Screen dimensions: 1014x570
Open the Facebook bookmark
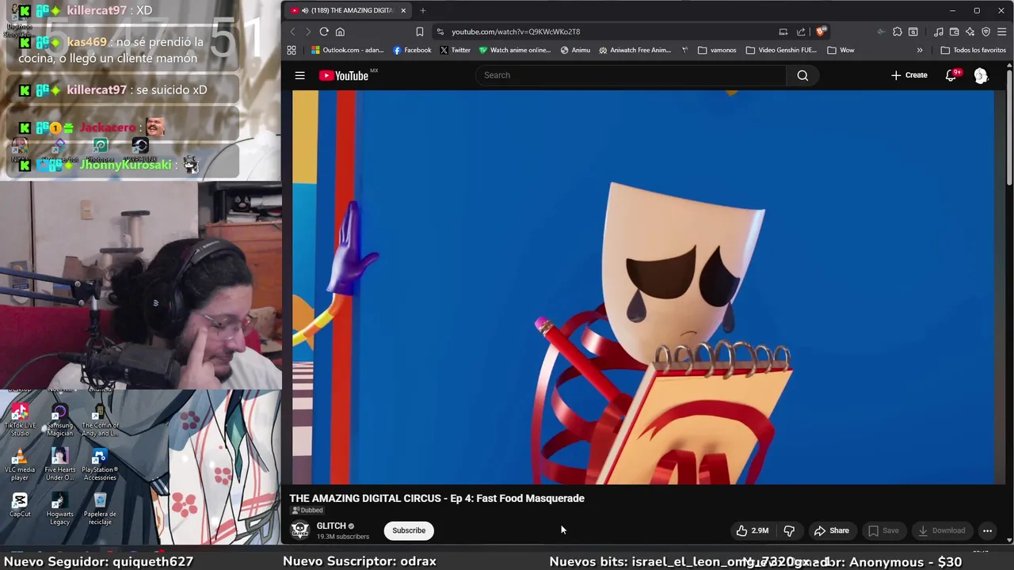(x=412, y=50)
